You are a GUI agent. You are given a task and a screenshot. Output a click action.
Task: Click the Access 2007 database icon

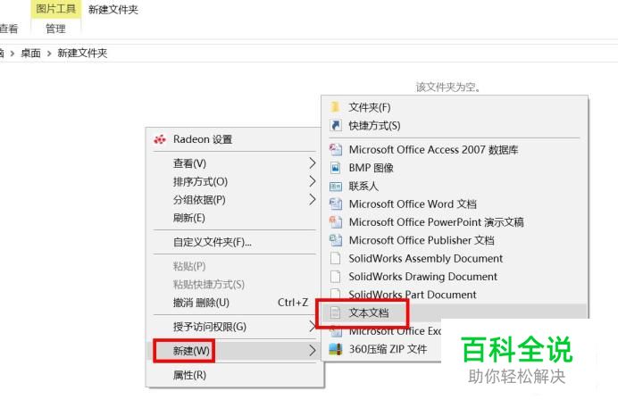(x=336, y=150)
